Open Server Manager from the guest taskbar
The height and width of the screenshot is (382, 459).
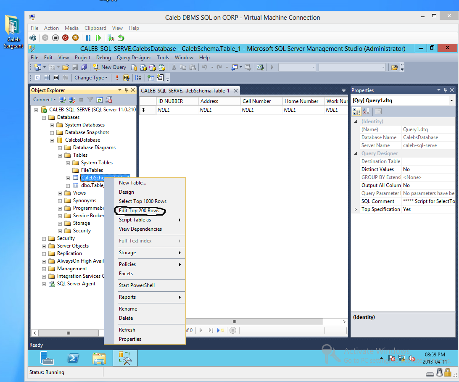pyautogui.click(x=47, y=358)
